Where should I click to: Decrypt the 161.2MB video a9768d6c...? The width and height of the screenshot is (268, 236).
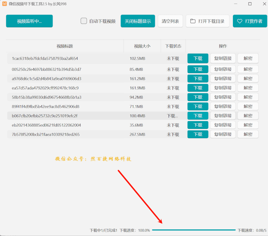click(248, 79)
